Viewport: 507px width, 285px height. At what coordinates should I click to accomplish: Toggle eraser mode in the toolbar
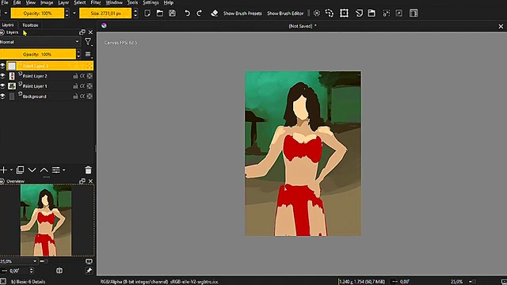tap(215, 13)
